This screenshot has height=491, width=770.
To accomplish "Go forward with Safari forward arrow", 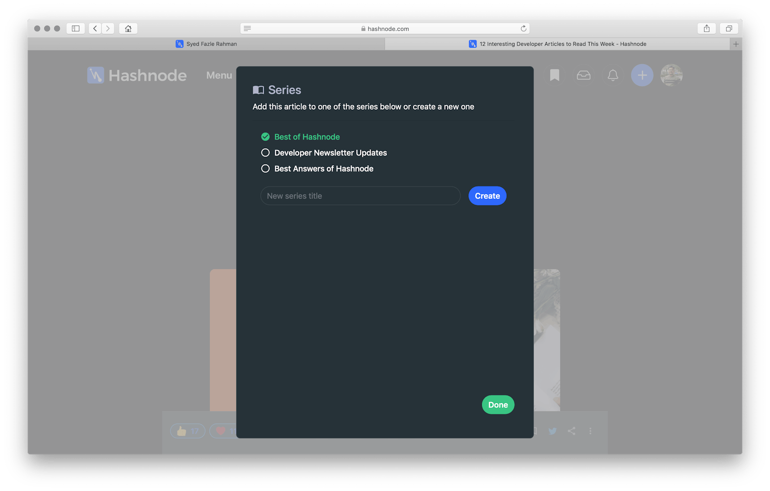I will pos(108,28).
